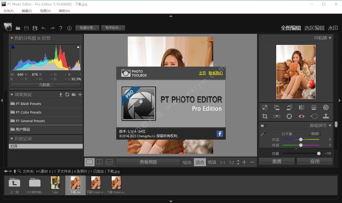Click the Facebook icon in the about dialog
Screen dimensions: 342x203
(x=220, y=133)
